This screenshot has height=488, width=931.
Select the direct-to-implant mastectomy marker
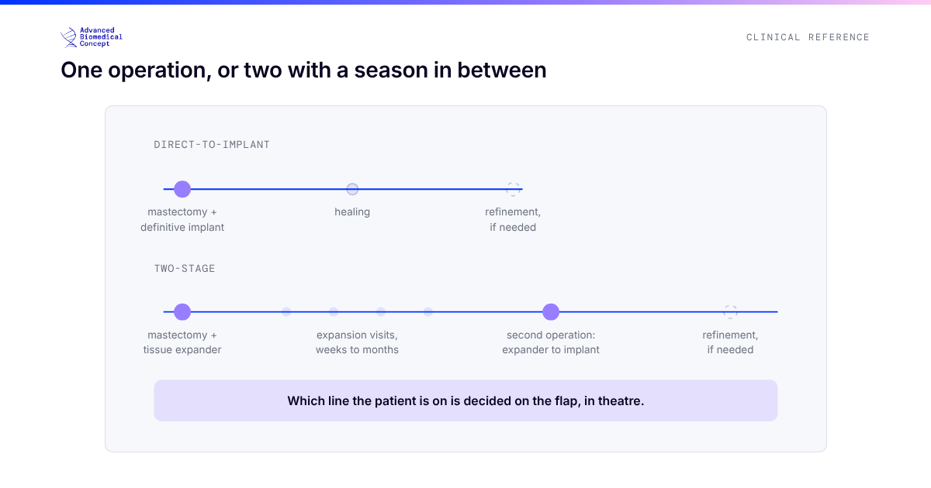(x=182, y=189)
